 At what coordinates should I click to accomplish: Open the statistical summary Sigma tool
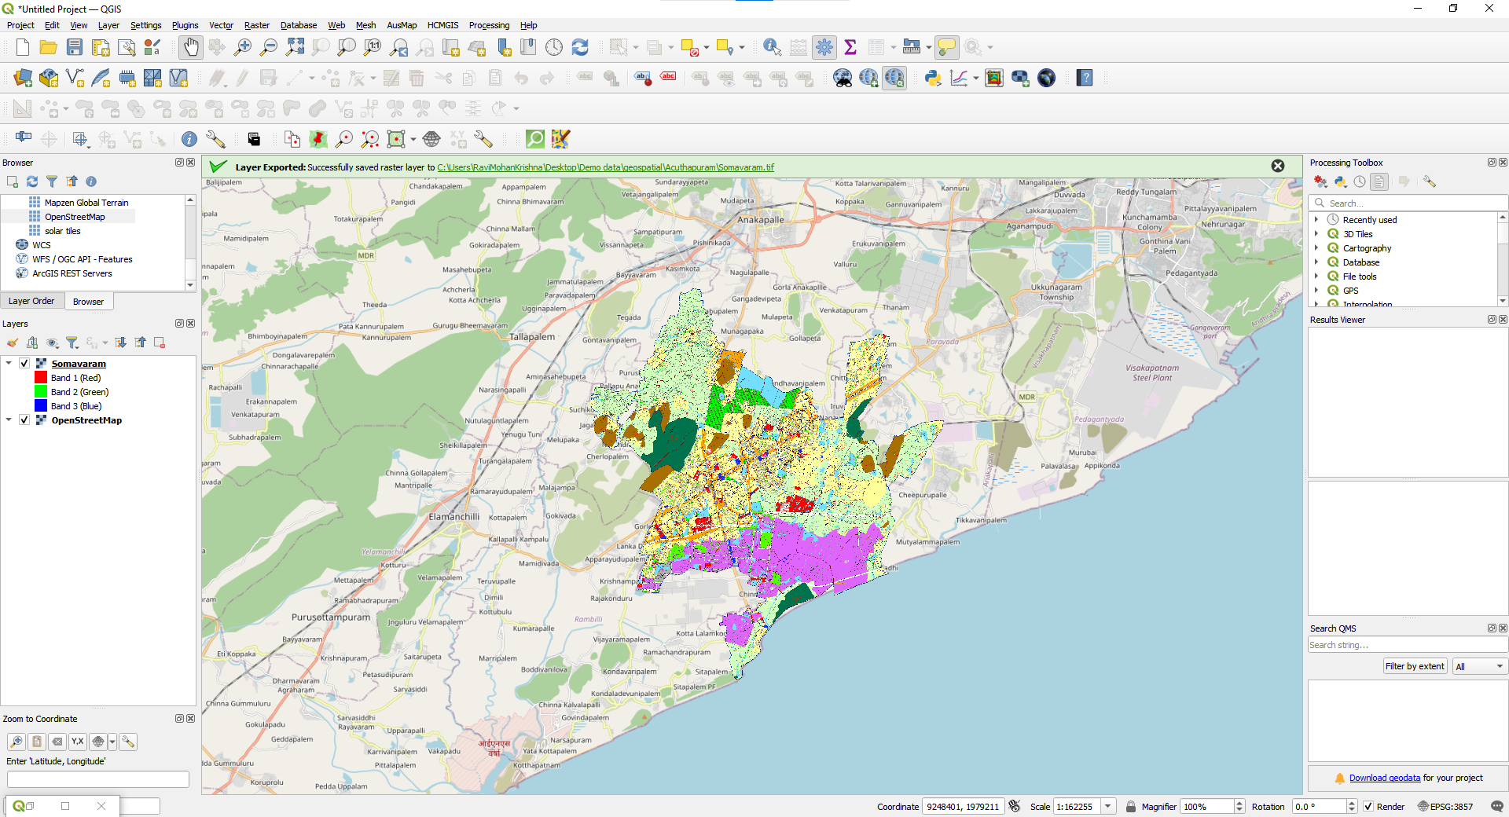[850, 47]
